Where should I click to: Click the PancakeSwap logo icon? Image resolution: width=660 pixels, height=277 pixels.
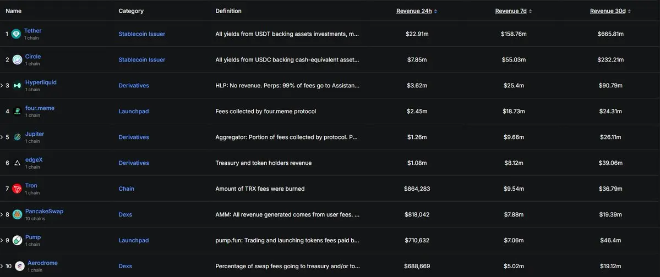pyautogui.click(x=17, y=214)
